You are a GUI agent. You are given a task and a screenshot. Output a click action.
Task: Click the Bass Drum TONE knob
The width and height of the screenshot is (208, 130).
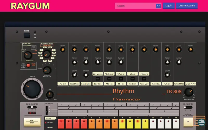(74, 62)
